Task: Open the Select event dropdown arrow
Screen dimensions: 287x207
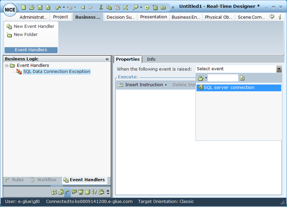Action: click(279, 69)
